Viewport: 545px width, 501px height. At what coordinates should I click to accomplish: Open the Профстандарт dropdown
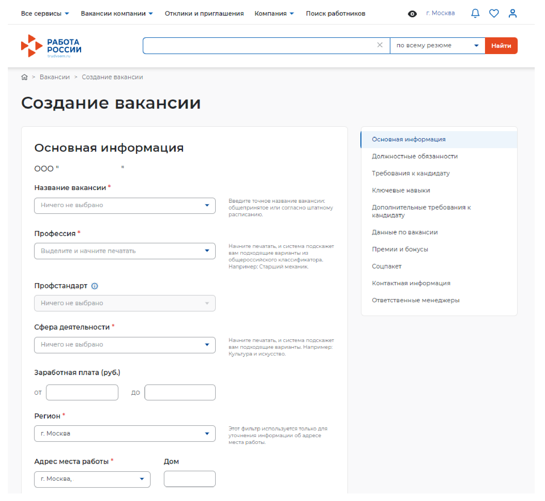coord(125,303)
